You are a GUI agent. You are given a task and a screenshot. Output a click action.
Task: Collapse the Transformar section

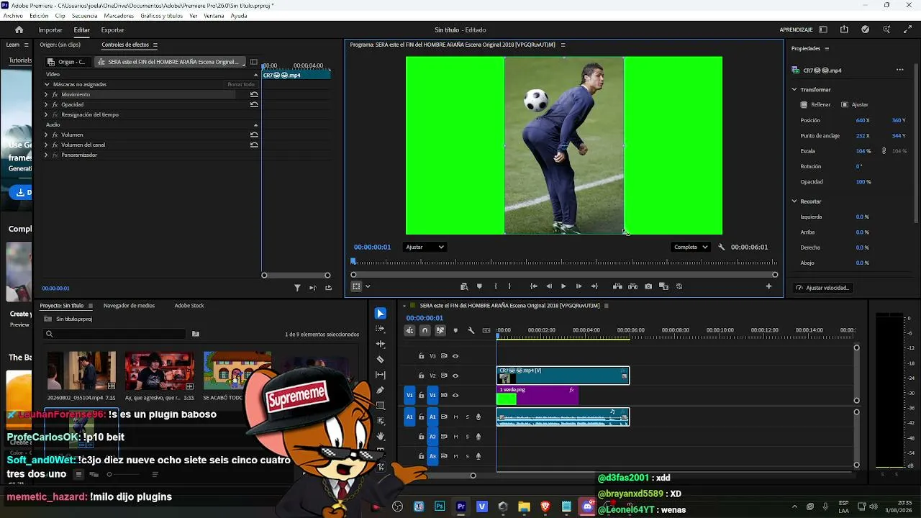[794, 89]
